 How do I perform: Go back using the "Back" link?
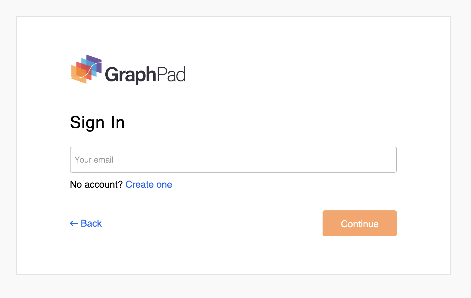91,223
